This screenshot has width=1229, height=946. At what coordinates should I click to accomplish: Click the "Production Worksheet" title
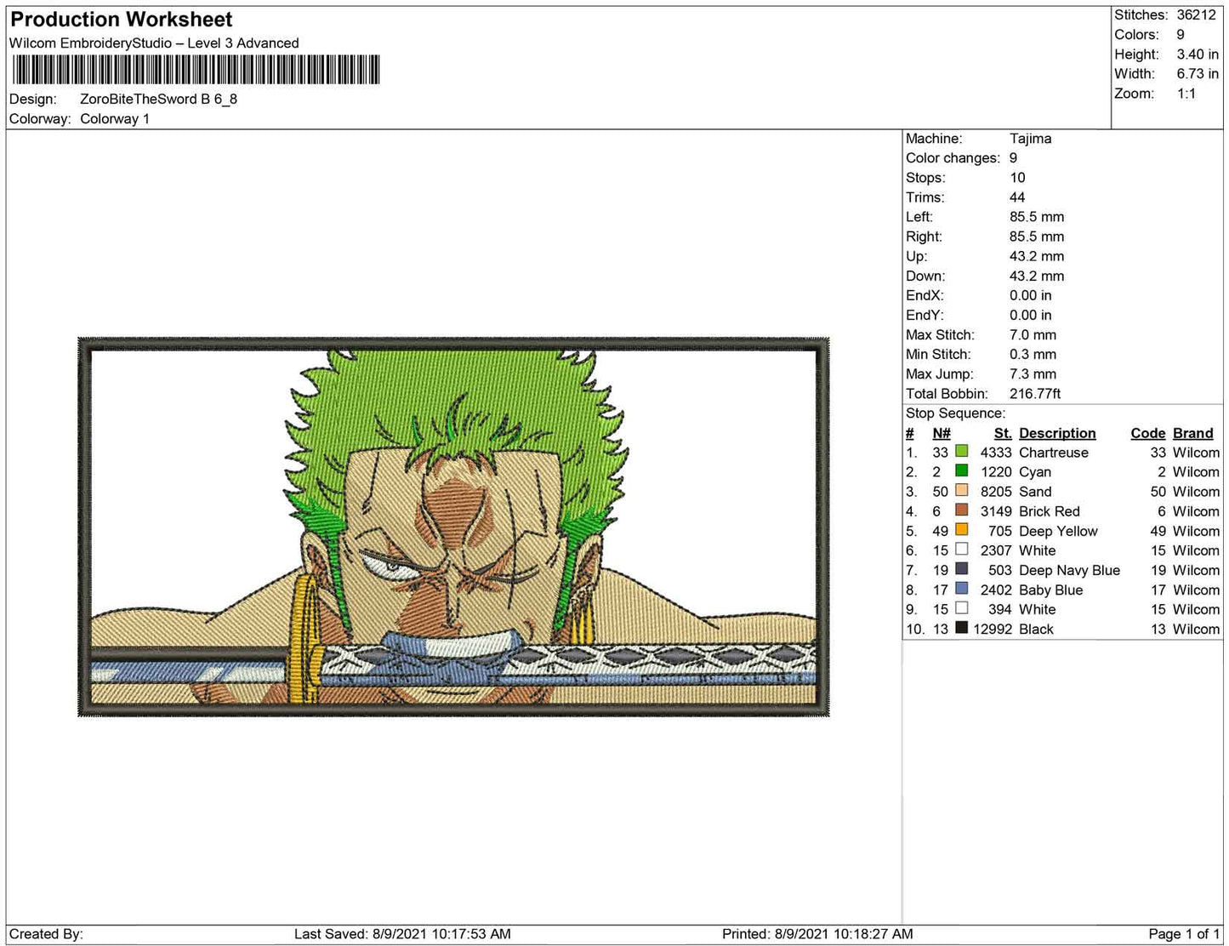[122, 20]
